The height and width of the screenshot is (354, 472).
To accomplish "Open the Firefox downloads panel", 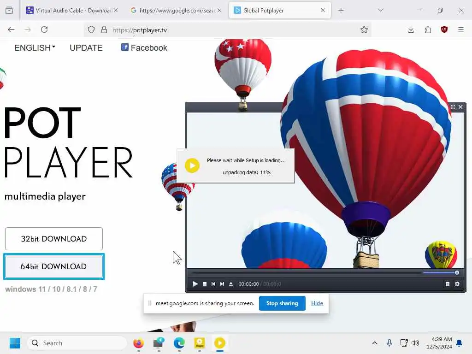I will 411,29.
